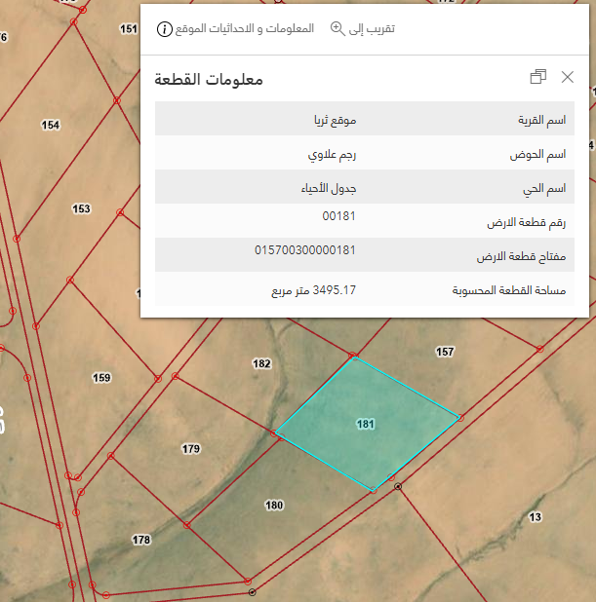Image resolution: width=596 pixels, height=602 pixels.
Task: Click the zoom-to magnifier icon
Action: [x=338, y=29]
